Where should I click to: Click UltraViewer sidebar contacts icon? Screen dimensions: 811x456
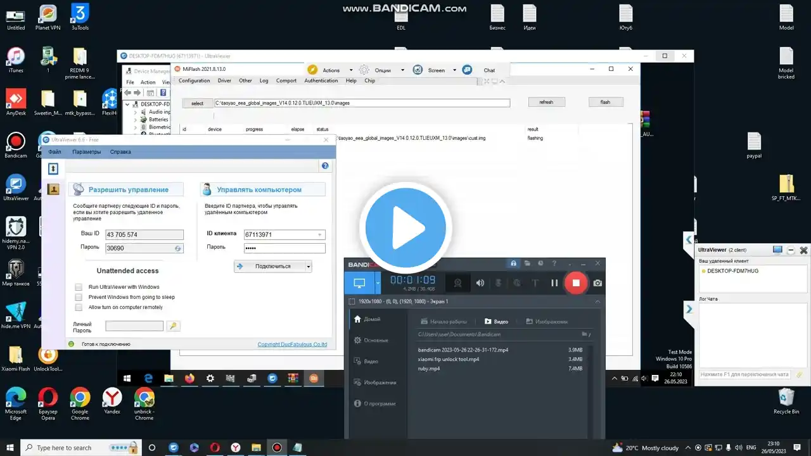[x=53, y=188]
